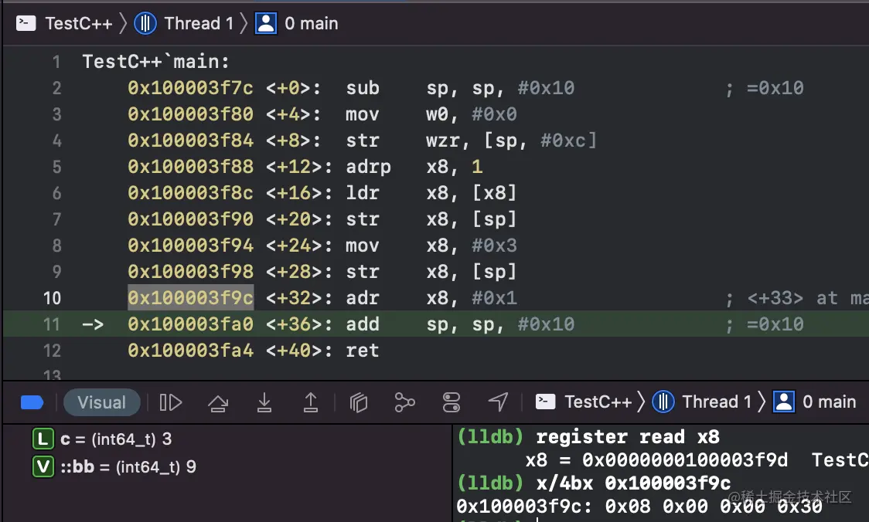Screen dimensions: 869x522
Task: Open the Debug Memory Graph icon
Action: [404, 402]
